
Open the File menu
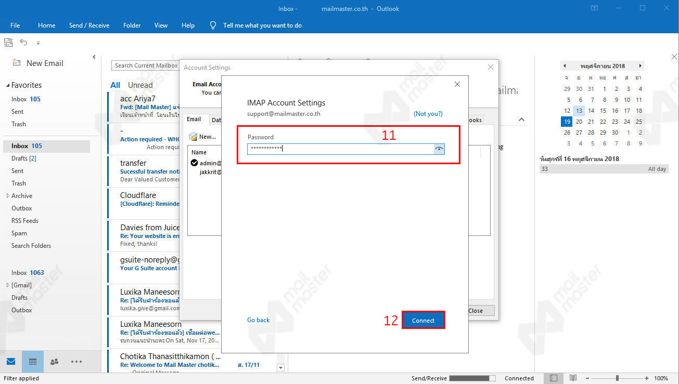[15, 25]
